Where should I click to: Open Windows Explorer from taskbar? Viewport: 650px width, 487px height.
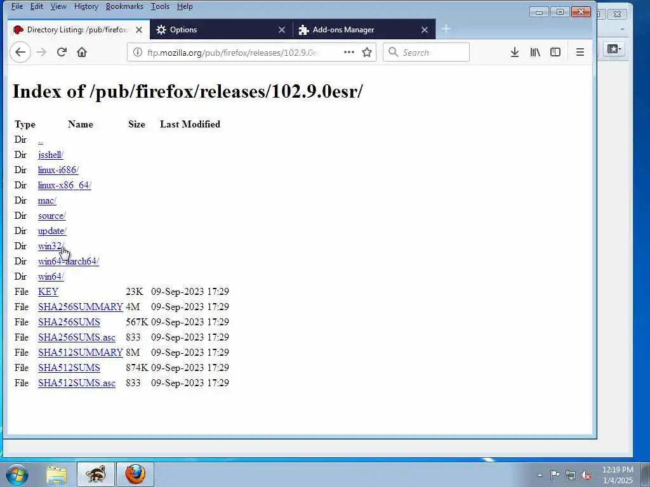[56, 474]
